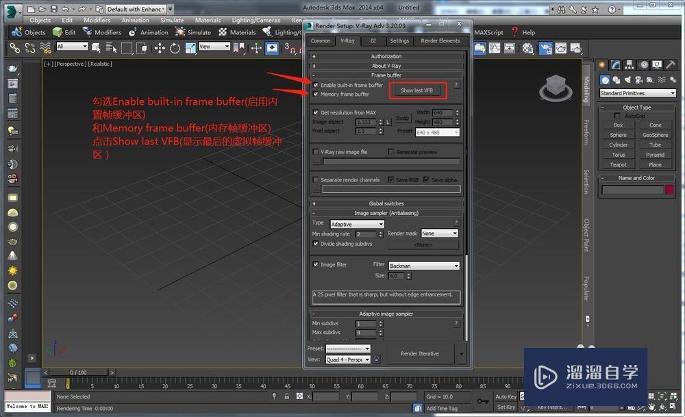Screen dimensions: 685x417
Task: Switch to the Render Elements tab
Action: coord(440,40)
